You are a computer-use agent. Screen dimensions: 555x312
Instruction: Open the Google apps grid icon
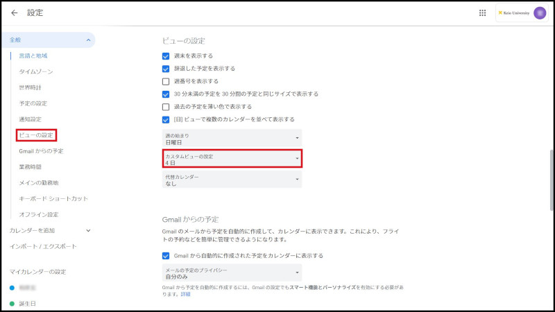tap(483, 12)
